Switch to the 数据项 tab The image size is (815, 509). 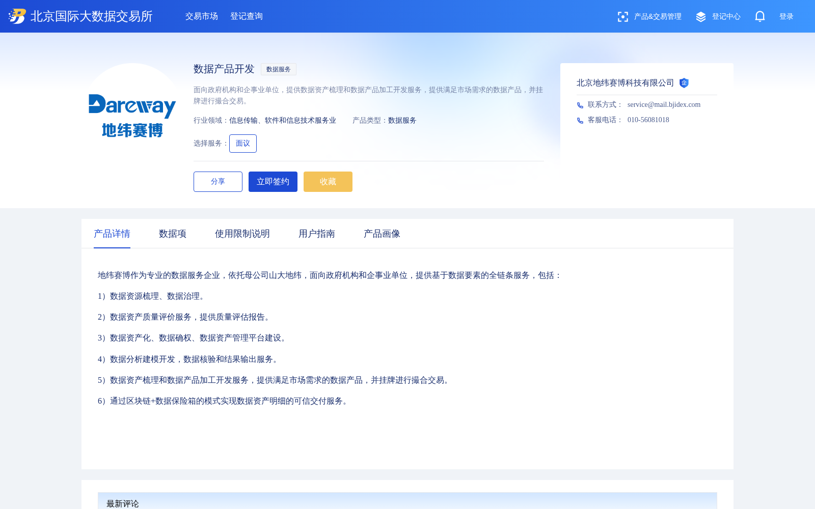click(x=173, y=234)
